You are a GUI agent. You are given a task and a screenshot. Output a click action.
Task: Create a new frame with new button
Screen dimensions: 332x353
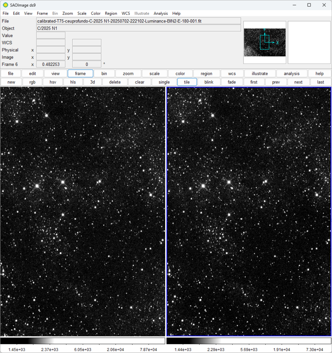tap(11, 82)
